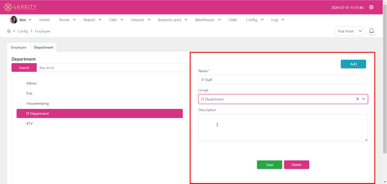
Task: Open the Warehouse menu
Action: tap(207, 20)
